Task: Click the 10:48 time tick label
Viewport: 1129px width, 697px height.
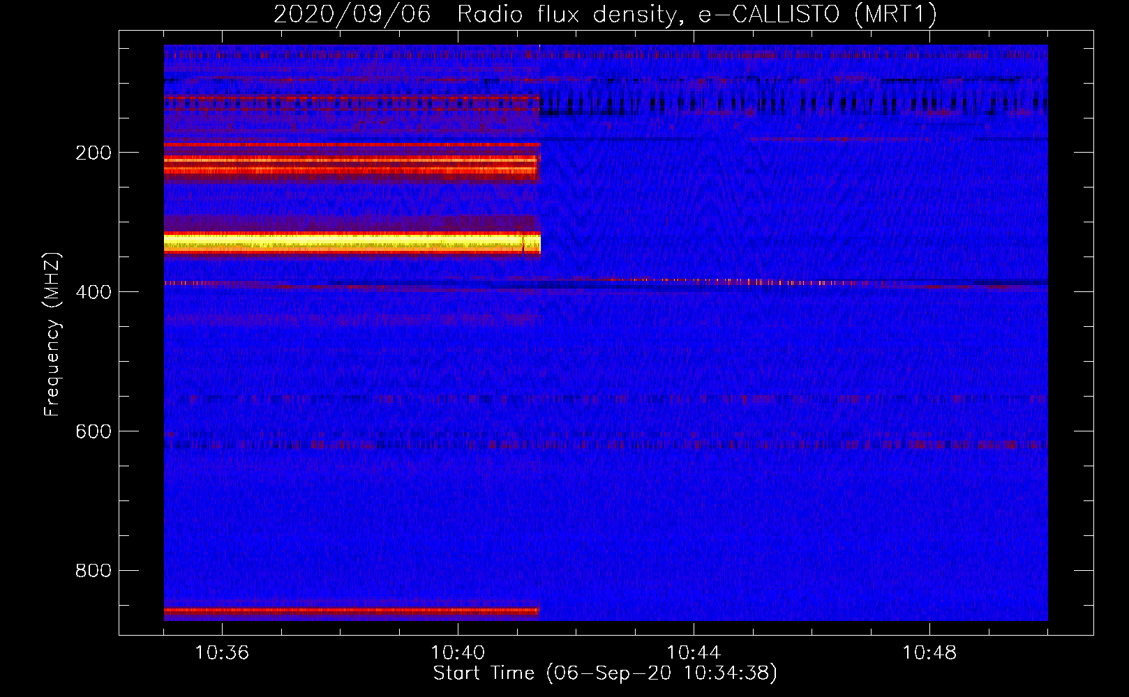Action: click(929, 653)
